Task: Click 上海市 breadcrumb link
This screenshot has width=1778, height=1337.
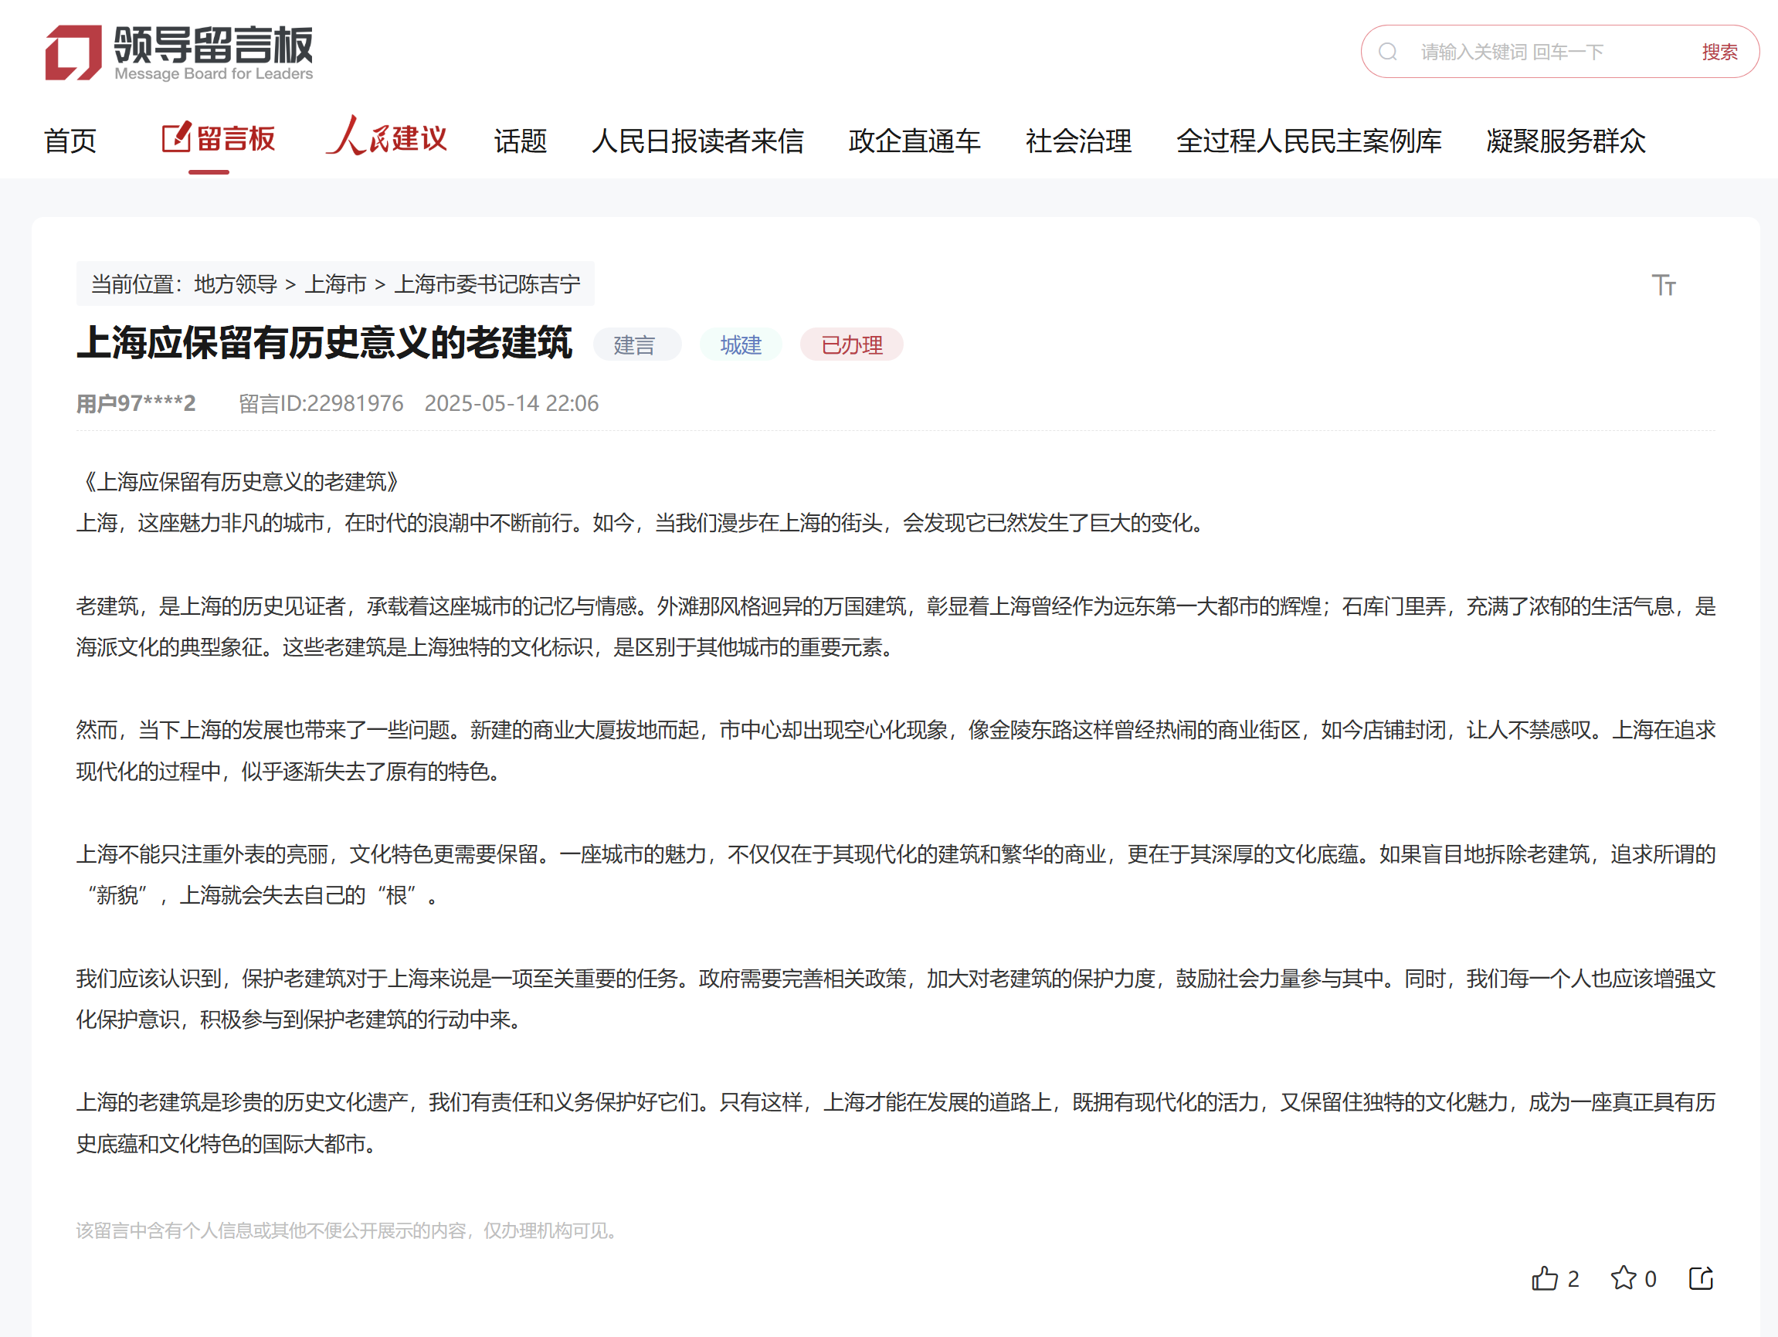Action: tap(335, 284)
